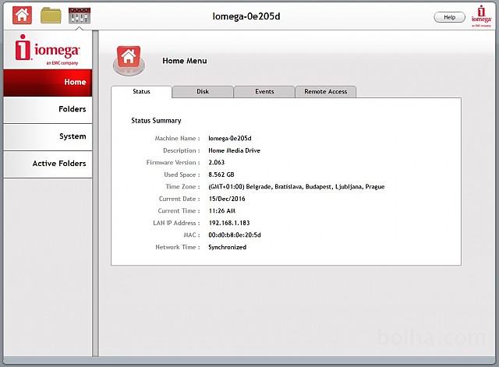Viewport: 499px width, 367px height.
Task: Open Active Folders in the sidebar
Action: pyautogui.click(x=48, y=164)
